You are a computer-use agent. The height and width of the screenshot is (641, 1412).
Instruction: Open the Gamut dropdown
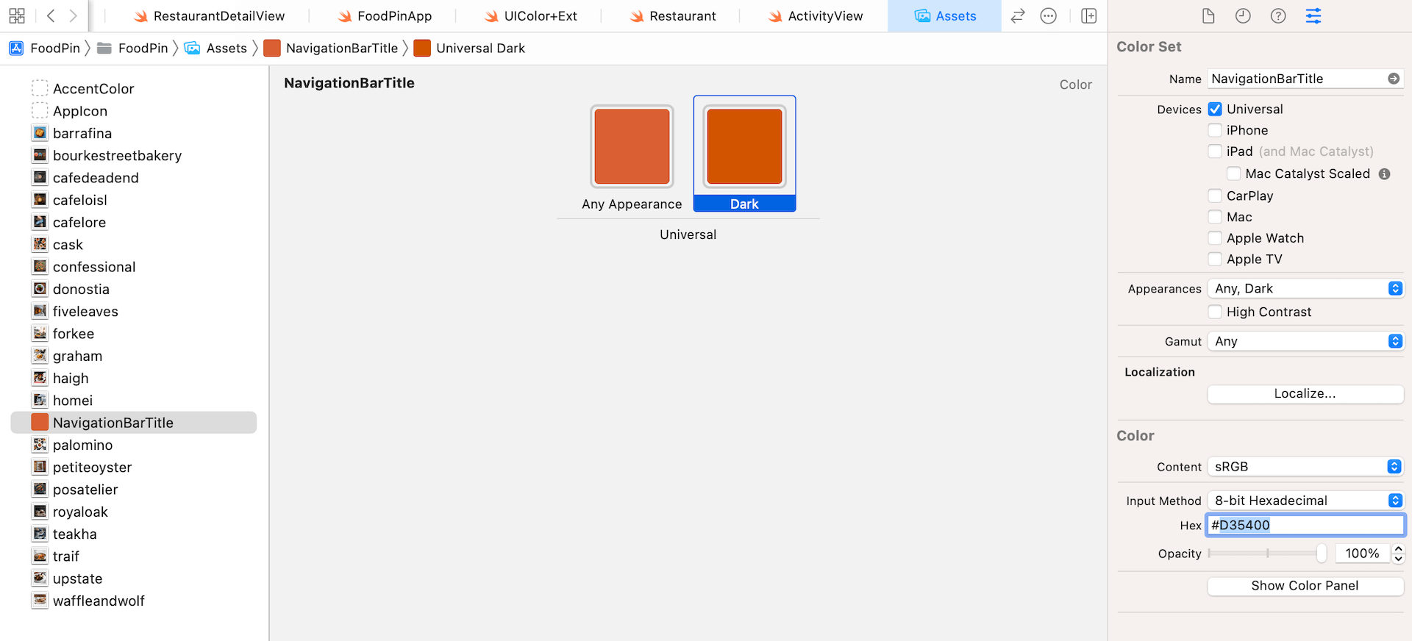pyautogui.click(x=1305, y=341)
